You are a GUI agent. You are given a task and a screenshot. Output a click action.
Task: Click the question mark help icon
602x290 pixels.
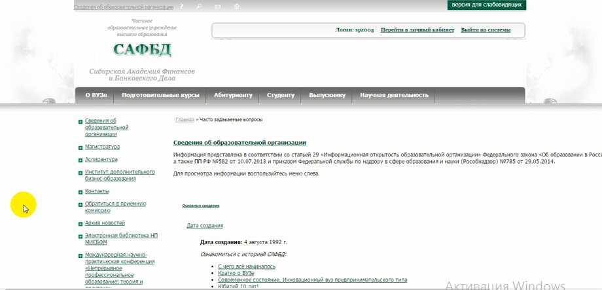coord(181,7)
